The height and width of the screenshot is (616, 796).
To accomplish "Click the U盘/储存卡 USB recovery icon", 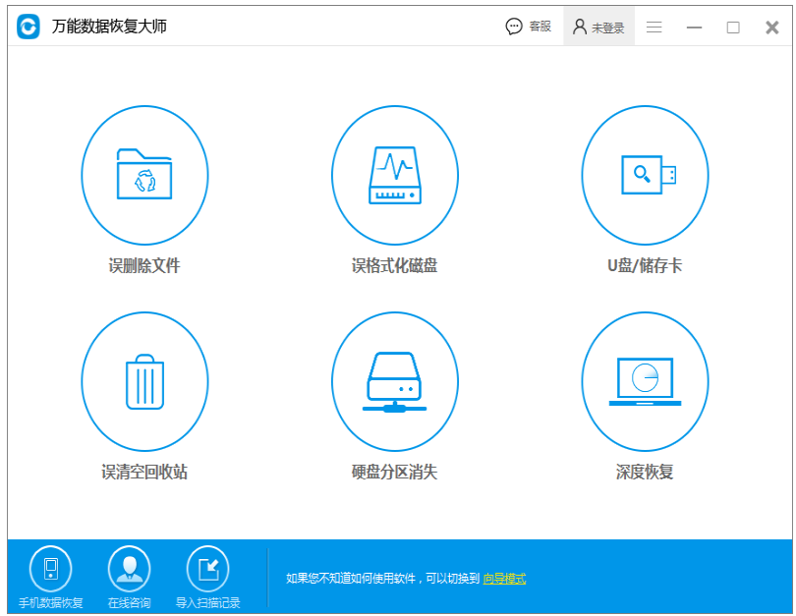I will 645,175.
